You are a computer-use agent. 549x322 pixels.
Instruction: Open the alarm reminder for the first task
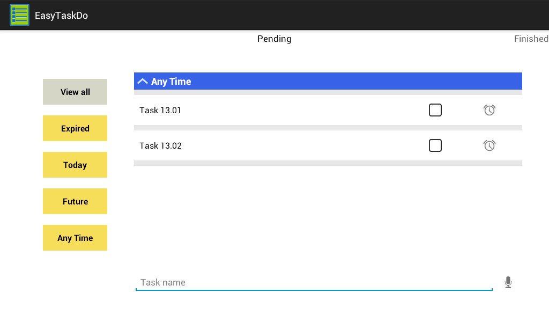pyautogui.click(x=489, y=110)
